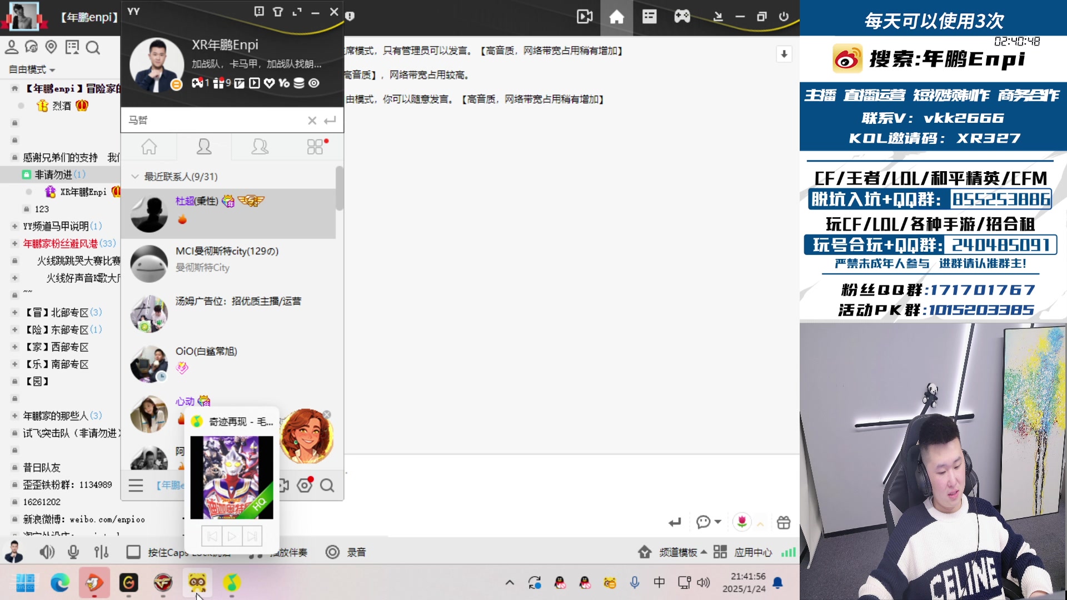This screenshot has height=600, width=1067.
Task: Open the gift box icon showing 9 notifications
Action: tap(218, 83)
